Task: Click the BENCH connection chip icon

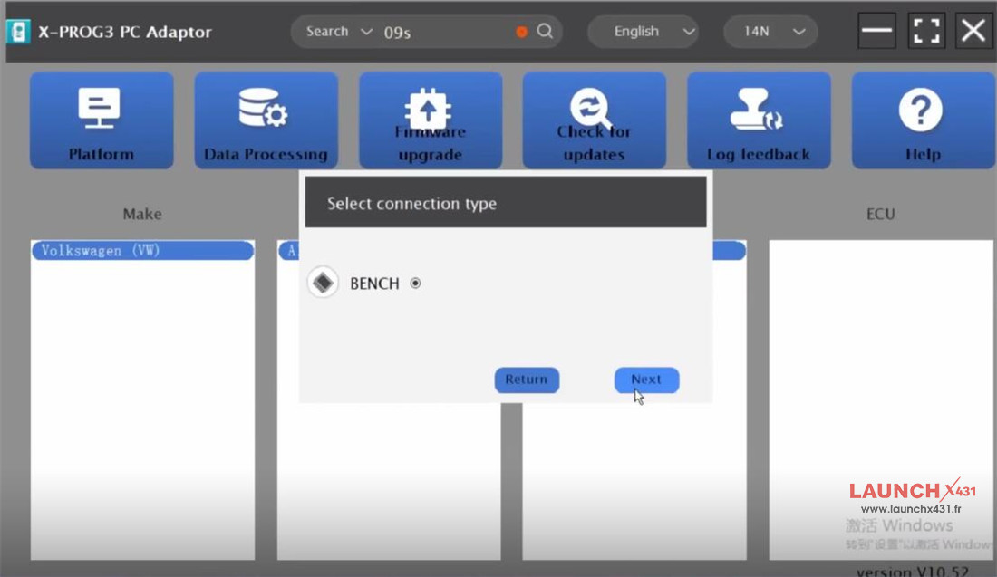Action: coord(323,284)
